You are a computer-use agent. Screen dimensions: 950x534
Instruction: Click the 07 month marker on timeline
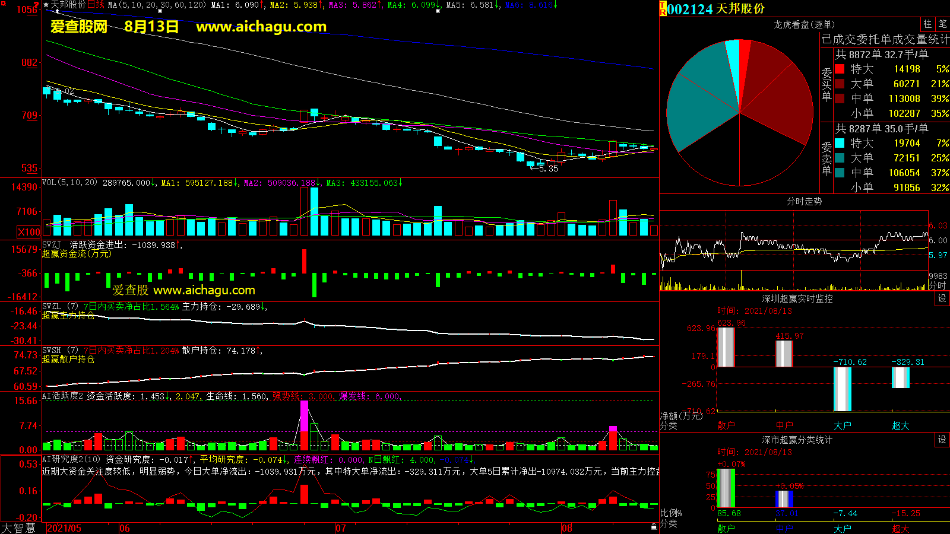click(341, 528)
